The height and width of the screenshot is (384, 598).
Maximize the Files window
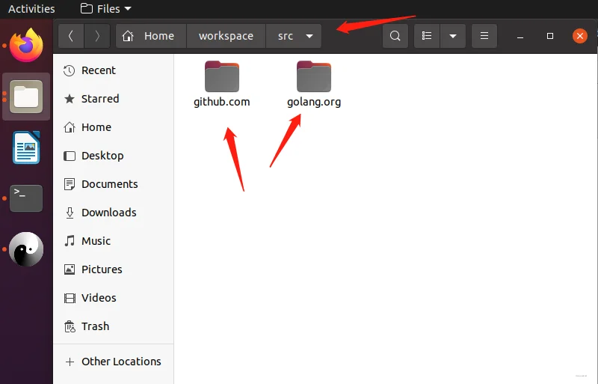(550, 36)
